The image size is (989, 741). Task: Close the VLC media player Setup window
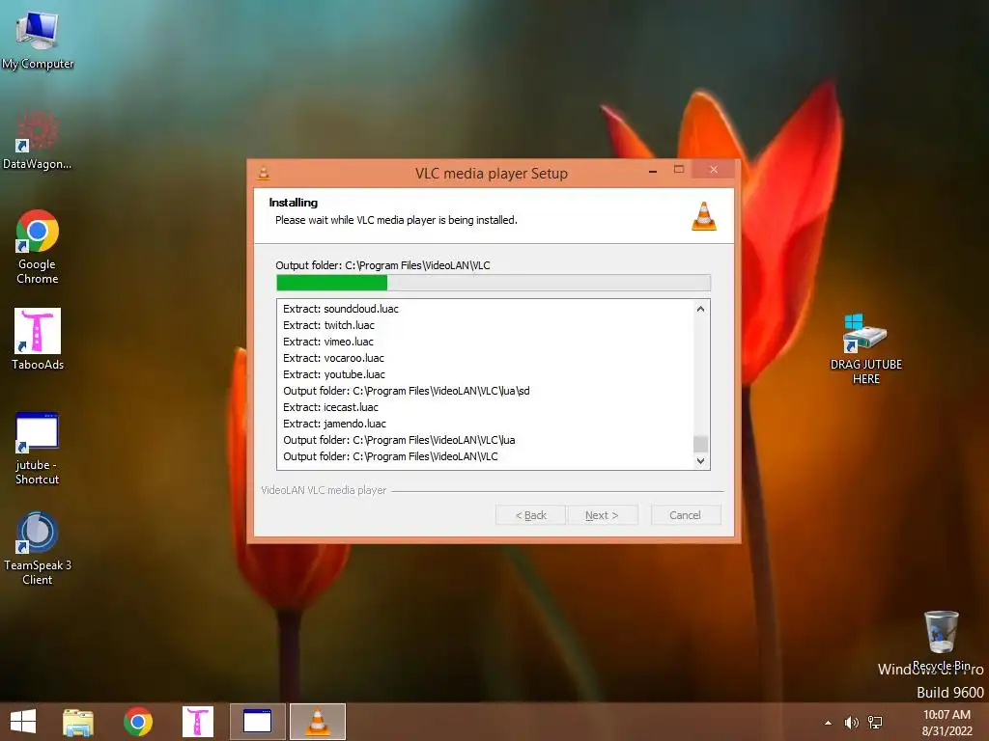(x=714, y=170)
